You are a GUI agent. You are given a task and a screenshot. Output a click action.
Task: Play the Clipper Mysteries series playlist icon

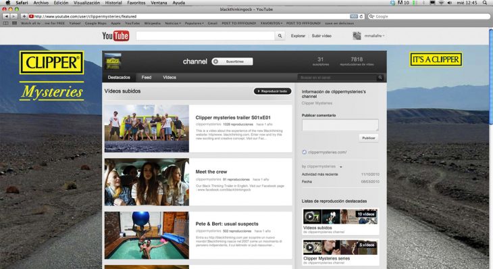click(310, 247)
